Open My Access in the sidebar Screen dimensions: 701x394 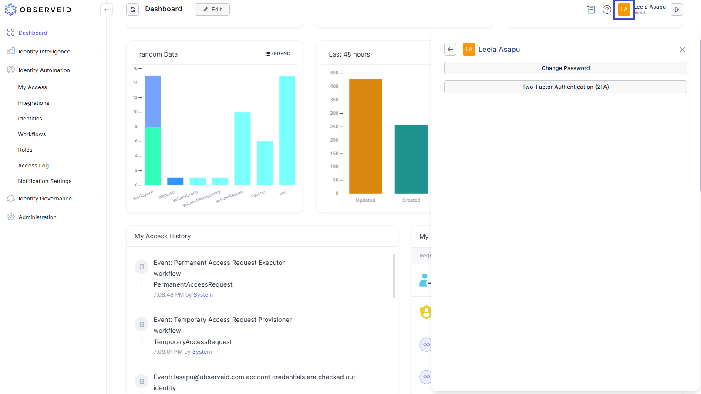coord(33,87)
